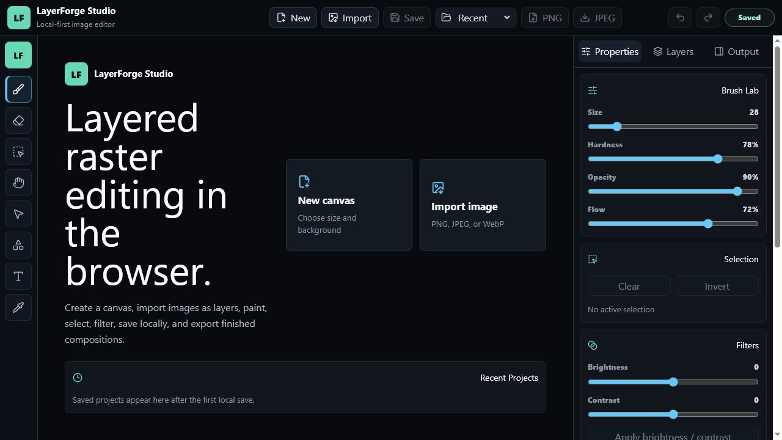Change the Flow slider
Image resolution: width=782 pixels, height=440 pixels.
click(x=673, y=224)
